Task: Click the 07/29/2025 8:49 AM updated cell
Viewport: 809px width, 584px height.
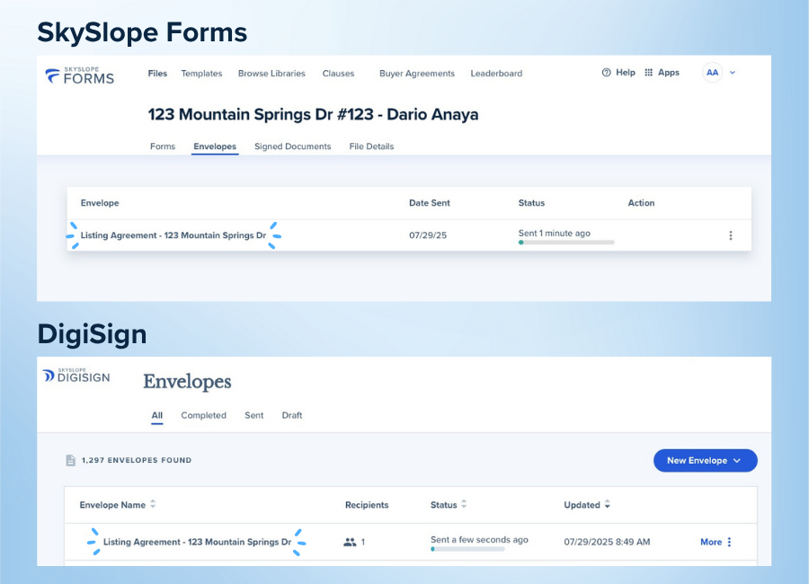Action: (x=607, y=542)
